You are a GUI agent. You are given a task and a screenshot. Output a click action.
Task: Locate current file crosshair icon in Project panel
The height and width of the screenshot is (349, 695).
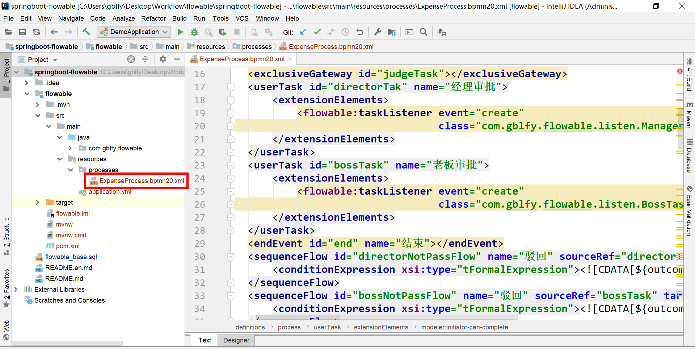coord(131,59)
